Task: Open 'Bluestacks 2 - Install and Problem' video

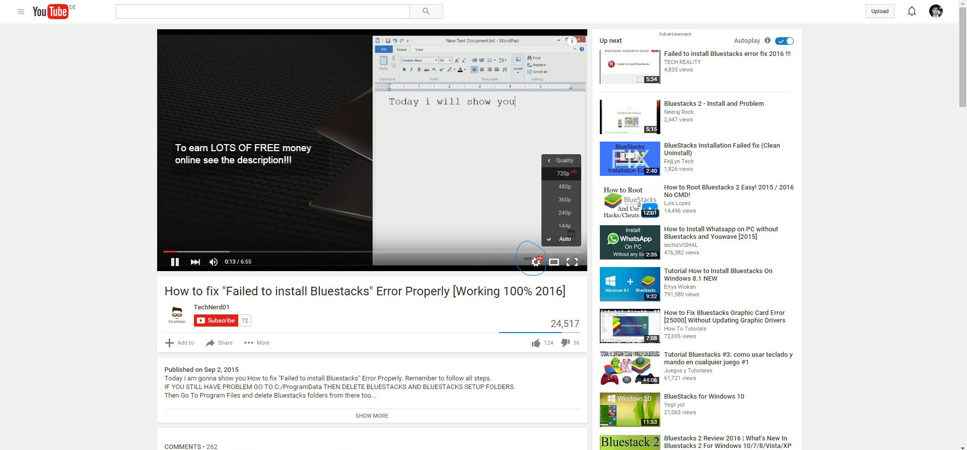Action: pyautogui.click(x=714, y=103)
